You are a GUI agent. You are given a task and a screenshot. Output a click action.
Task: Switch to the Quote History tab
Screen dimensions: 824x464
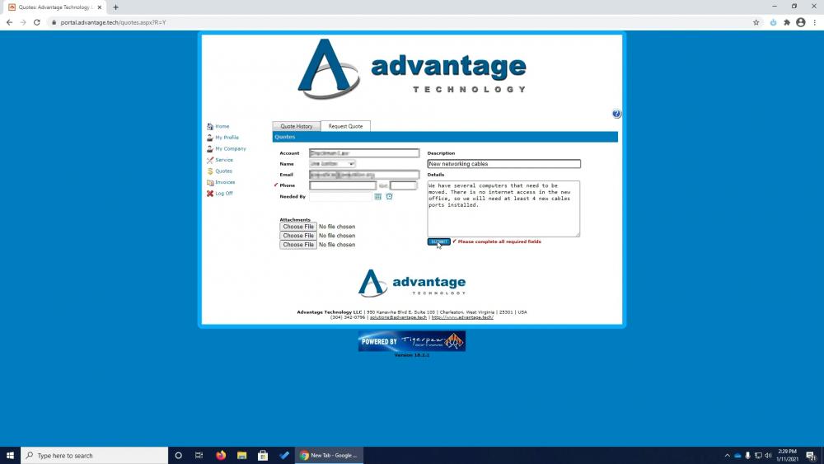coord(296,126)
